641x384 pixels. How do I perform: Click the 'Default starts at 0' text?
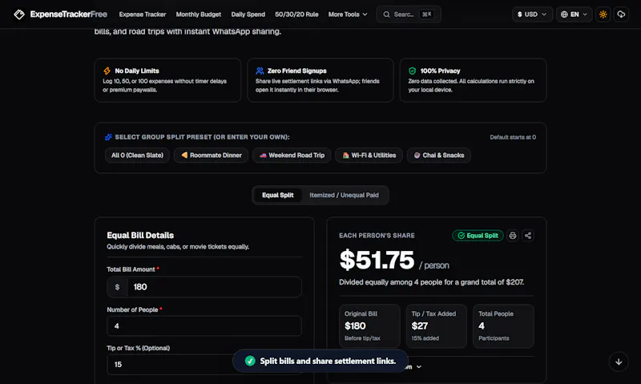point(513,137)
